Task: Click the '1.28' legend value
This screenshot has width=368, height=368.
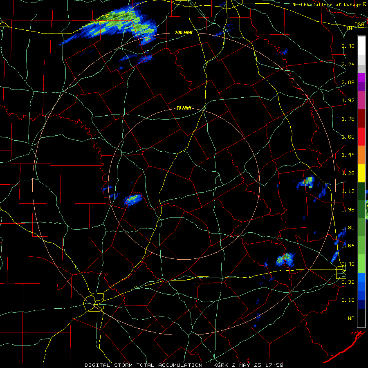Action: coord(348,173)
